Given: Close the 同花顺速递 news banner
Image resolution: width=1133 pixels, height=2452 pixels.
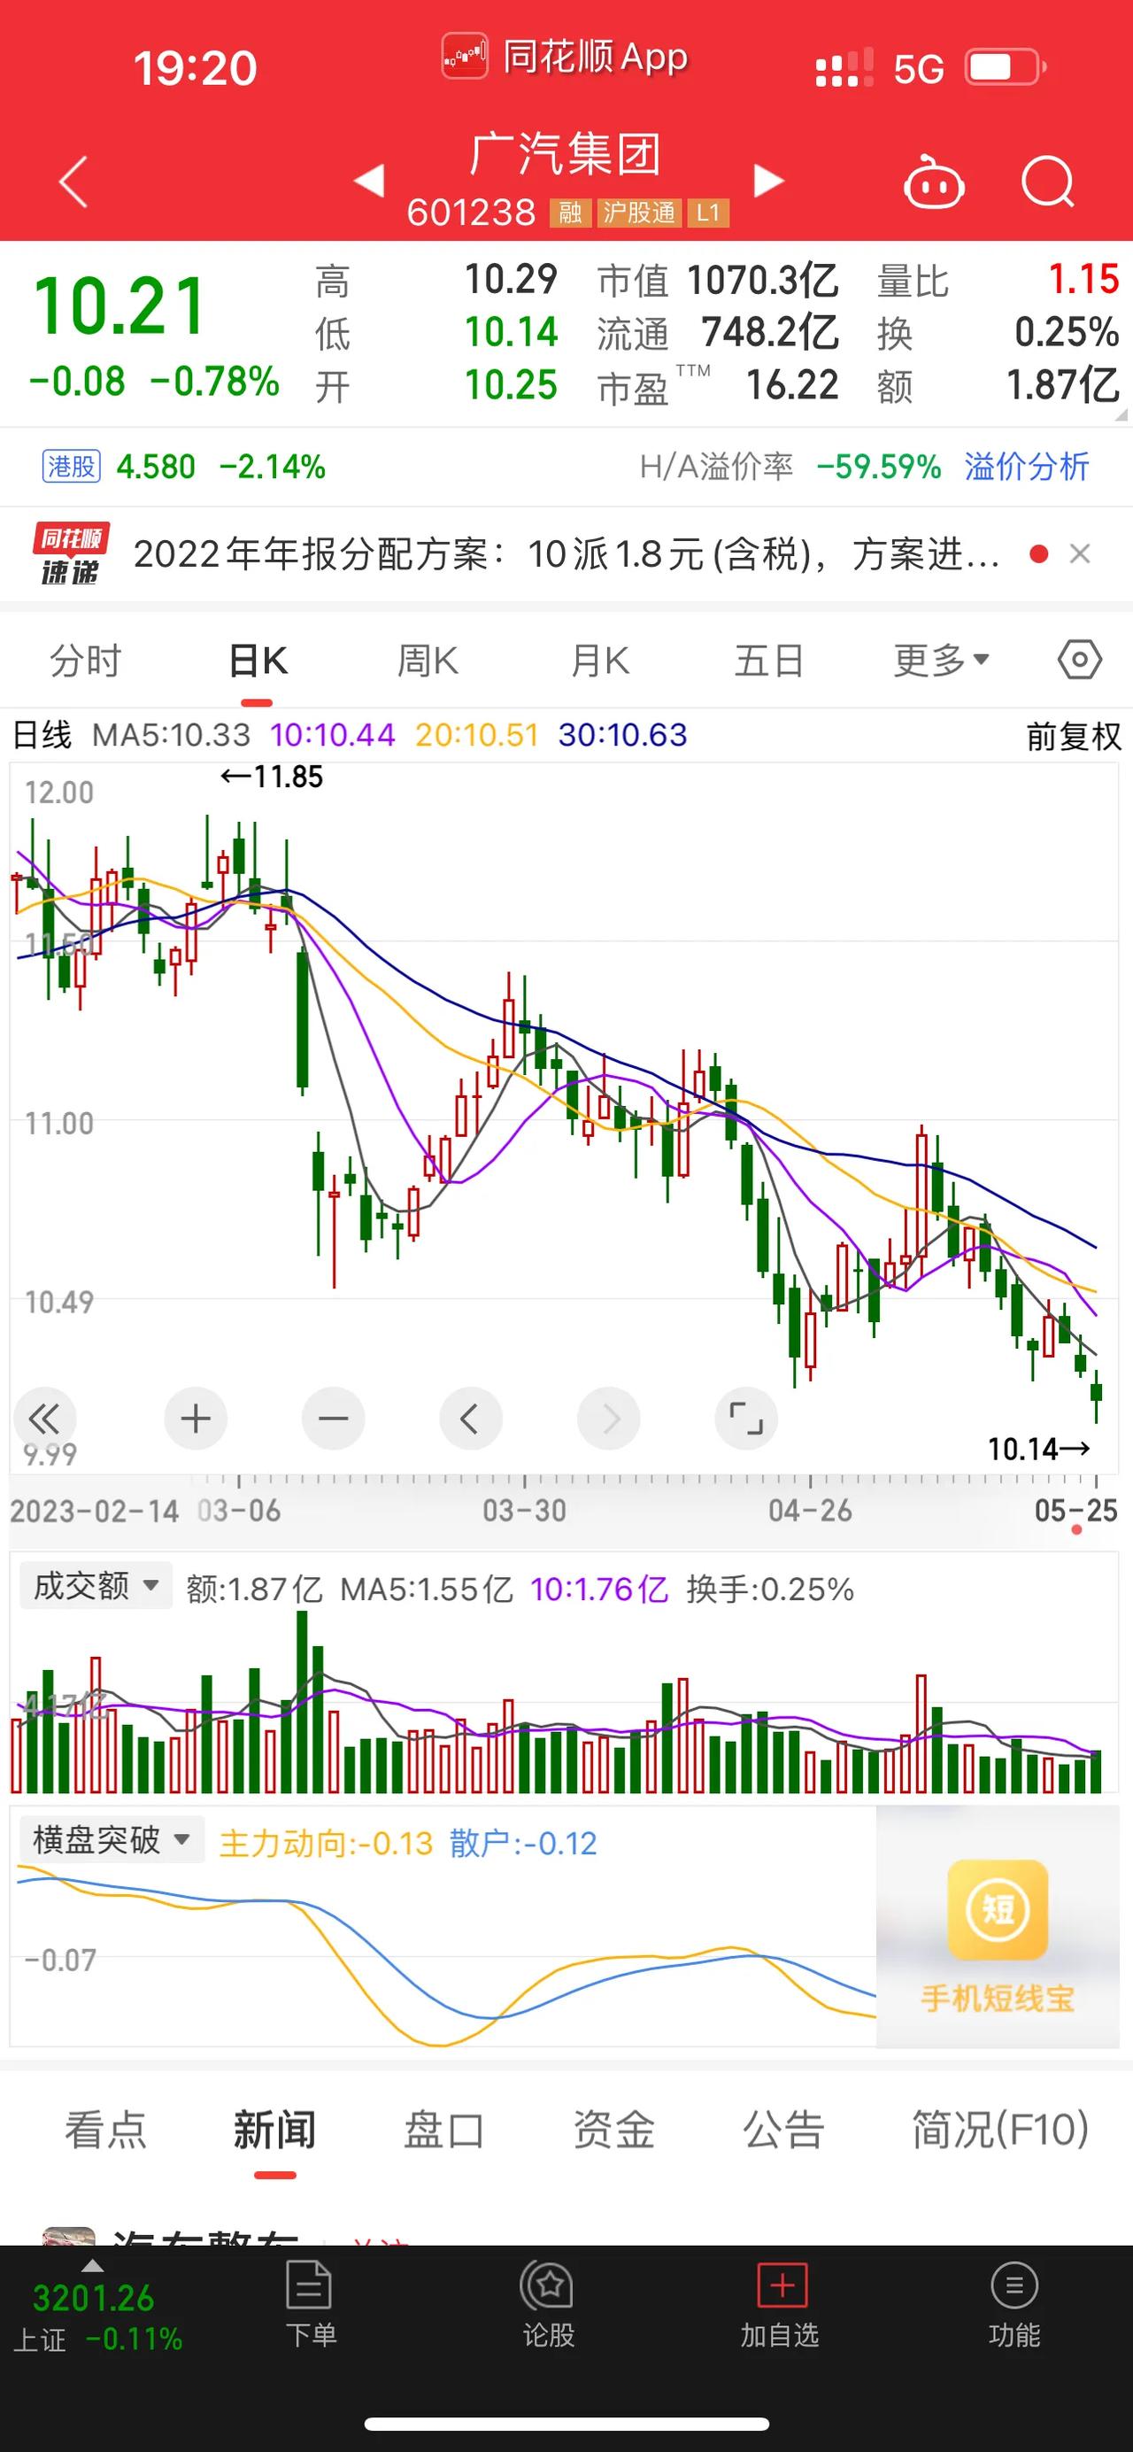Looking at the screenshot, I should tap(1080, 554).
